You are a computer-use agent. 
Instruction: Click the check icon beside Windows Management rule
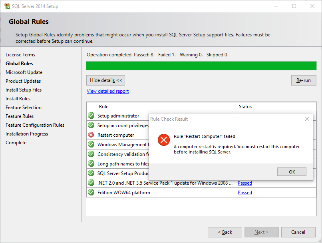(x=91, y=144)
